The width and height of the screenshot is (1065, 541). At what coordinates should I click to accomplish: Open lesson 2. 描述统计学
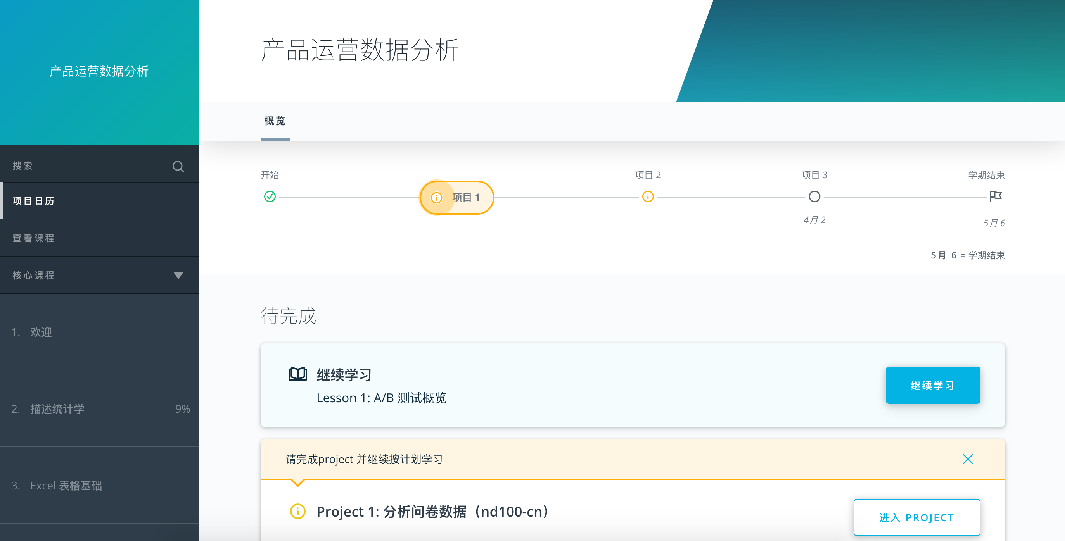pos(57,409)
